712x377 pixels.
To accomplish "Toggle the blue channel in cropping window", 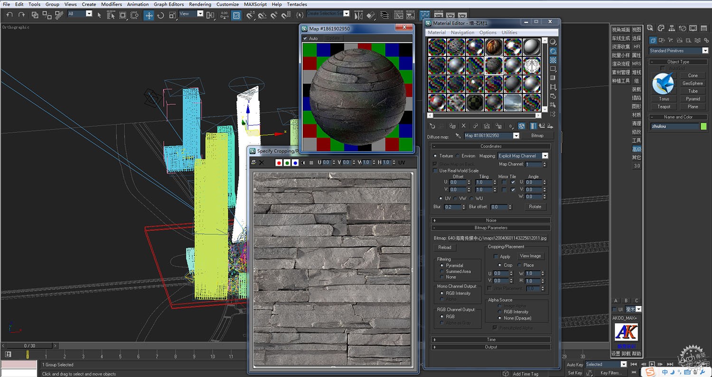I will 295,163.
